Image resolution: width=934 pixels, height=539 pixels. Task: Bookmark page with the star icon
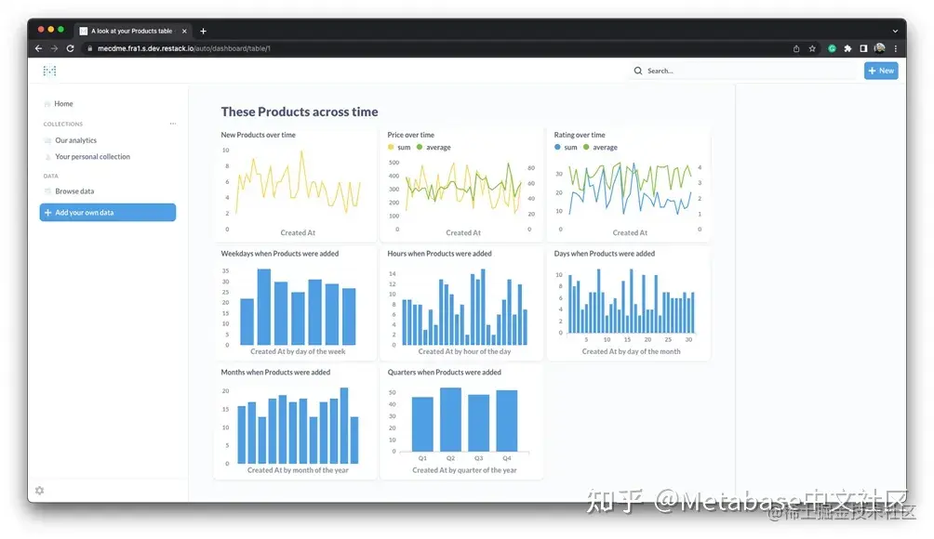tap(812, 48)
